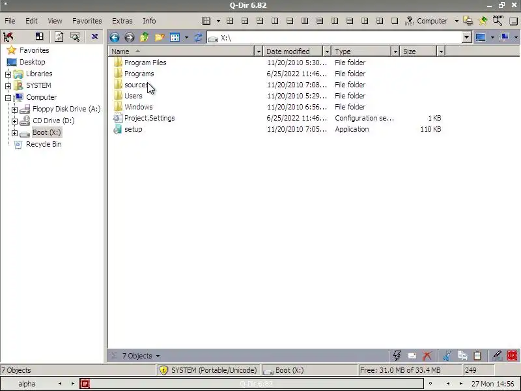Choose the single-pane layout icon
This screenshot has height=391, width=521.
point(395,21)
